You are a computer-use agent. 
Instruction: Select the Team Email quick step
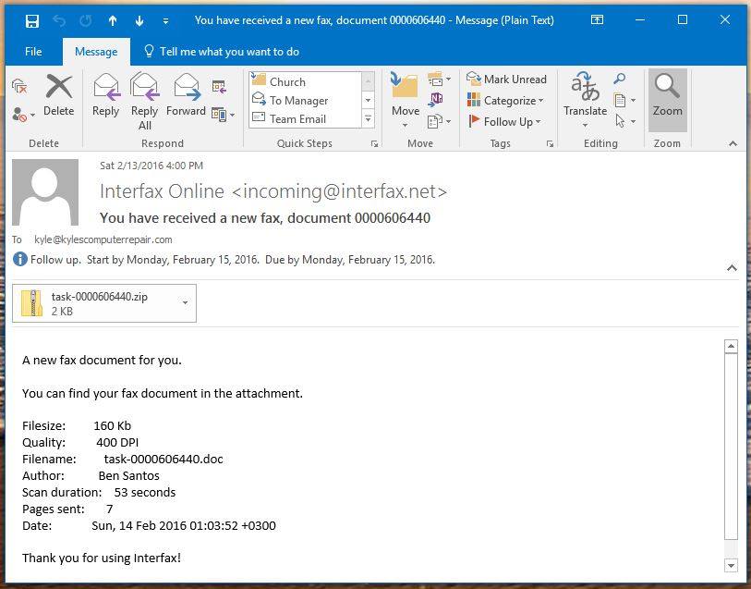(x=297, y=118)
